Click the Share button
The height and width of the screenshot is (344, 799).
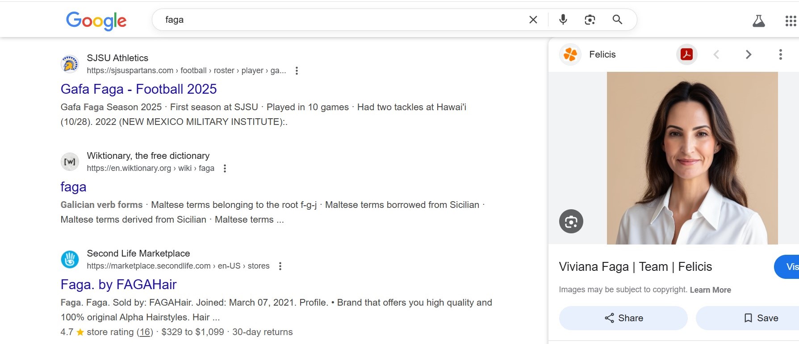click(623, 318)
